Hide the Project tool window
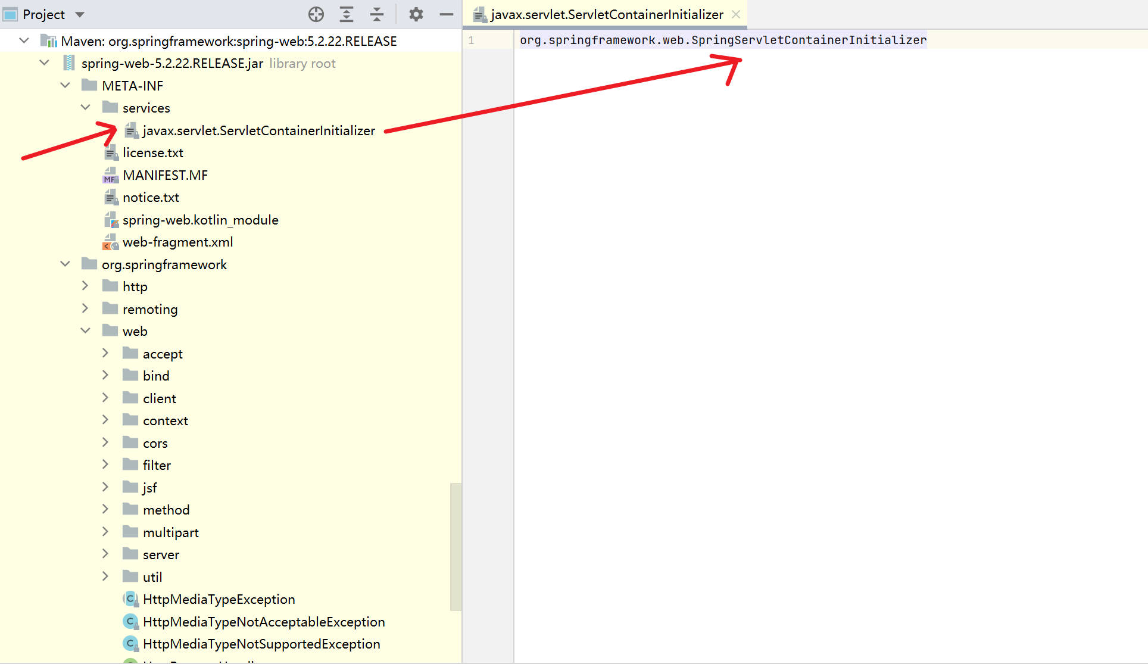 (447, 14)
